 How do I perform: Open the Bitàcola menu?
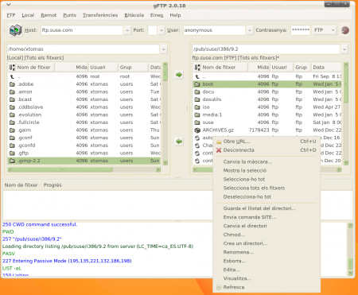pyautogui.click(x=134, y=15)
